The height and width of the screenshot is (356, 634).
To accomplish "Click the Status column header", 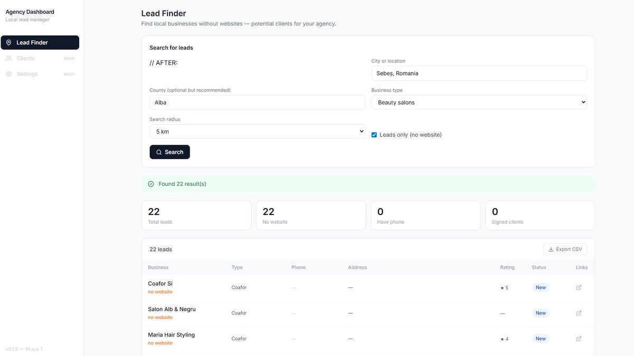I will coord(539,267).
